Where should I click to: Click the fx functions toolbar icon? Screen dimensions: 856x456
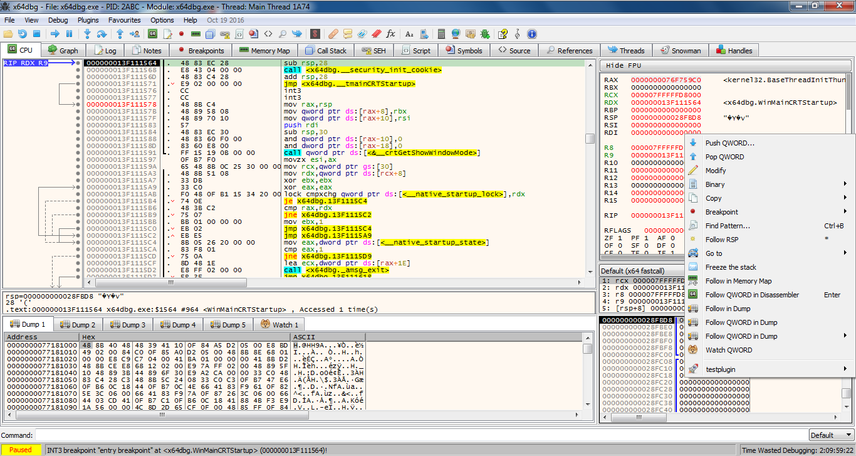pyautogui.click(x=390, y=34)
